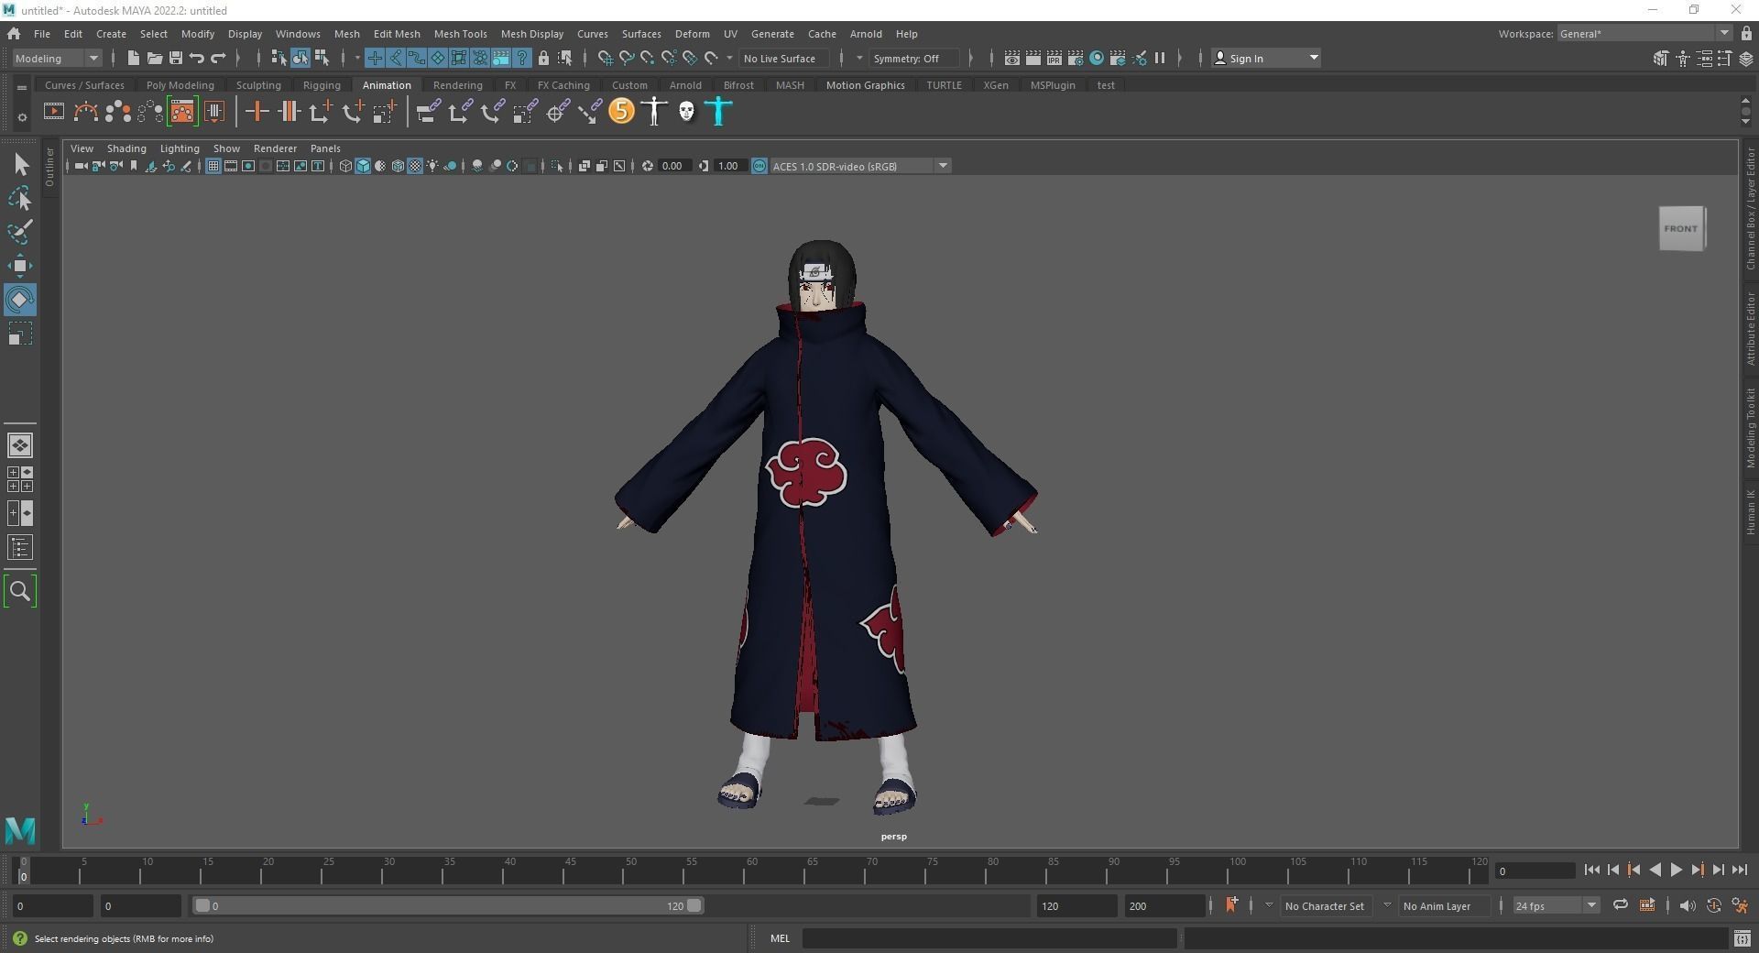Toggle Snap to curves
Viewport: 1759px width, 953px height.
tap(627, 58)
